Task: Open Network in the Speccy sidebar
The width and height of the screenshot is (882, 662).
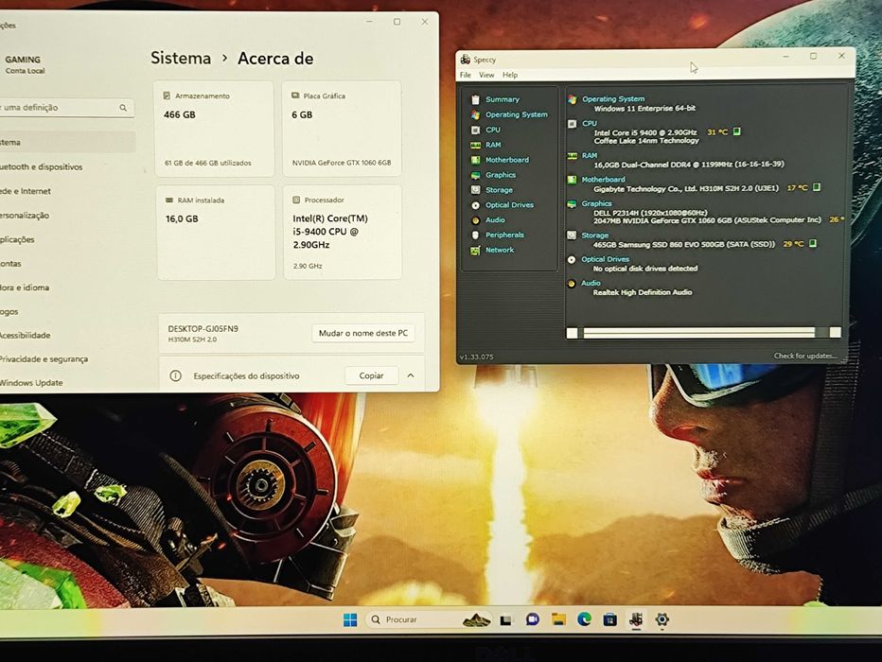Action: tap(500, 250)
